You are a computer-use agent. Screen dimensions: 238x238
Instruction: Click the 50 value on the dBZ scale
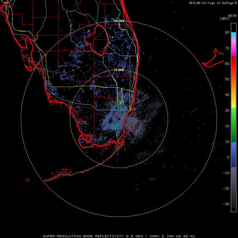click(x=227, y=79)
